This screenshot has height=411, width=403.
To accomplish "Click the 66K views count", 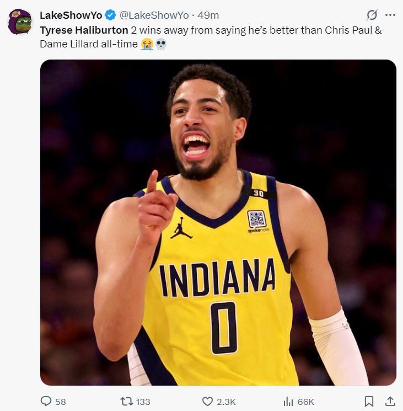I will point(306,402).
